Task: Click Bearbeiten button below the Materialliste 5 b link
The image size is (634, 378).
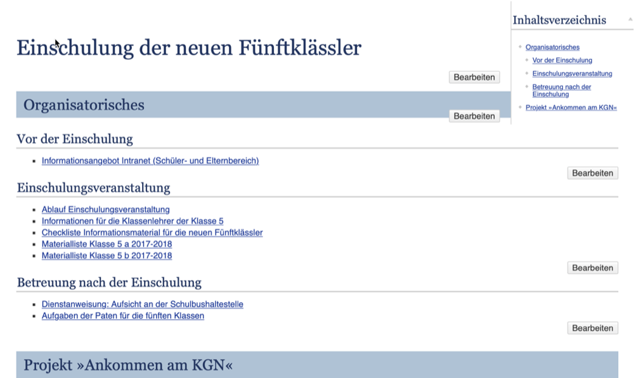Action: tap(593, 268)
